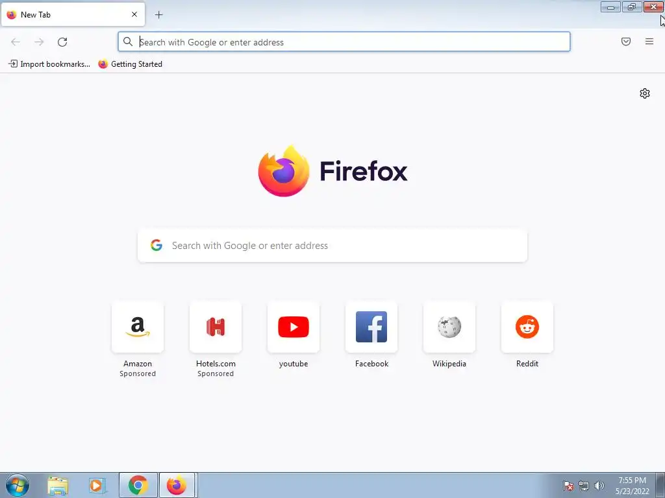Click the taskbar clock showing 7:55 PM
Viewport: 665px width, 498px height.
(x=632, y=486)
